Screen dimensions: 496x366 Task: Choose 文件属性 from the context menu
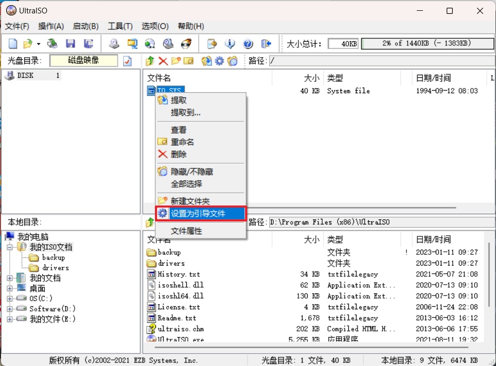(201, 231)
